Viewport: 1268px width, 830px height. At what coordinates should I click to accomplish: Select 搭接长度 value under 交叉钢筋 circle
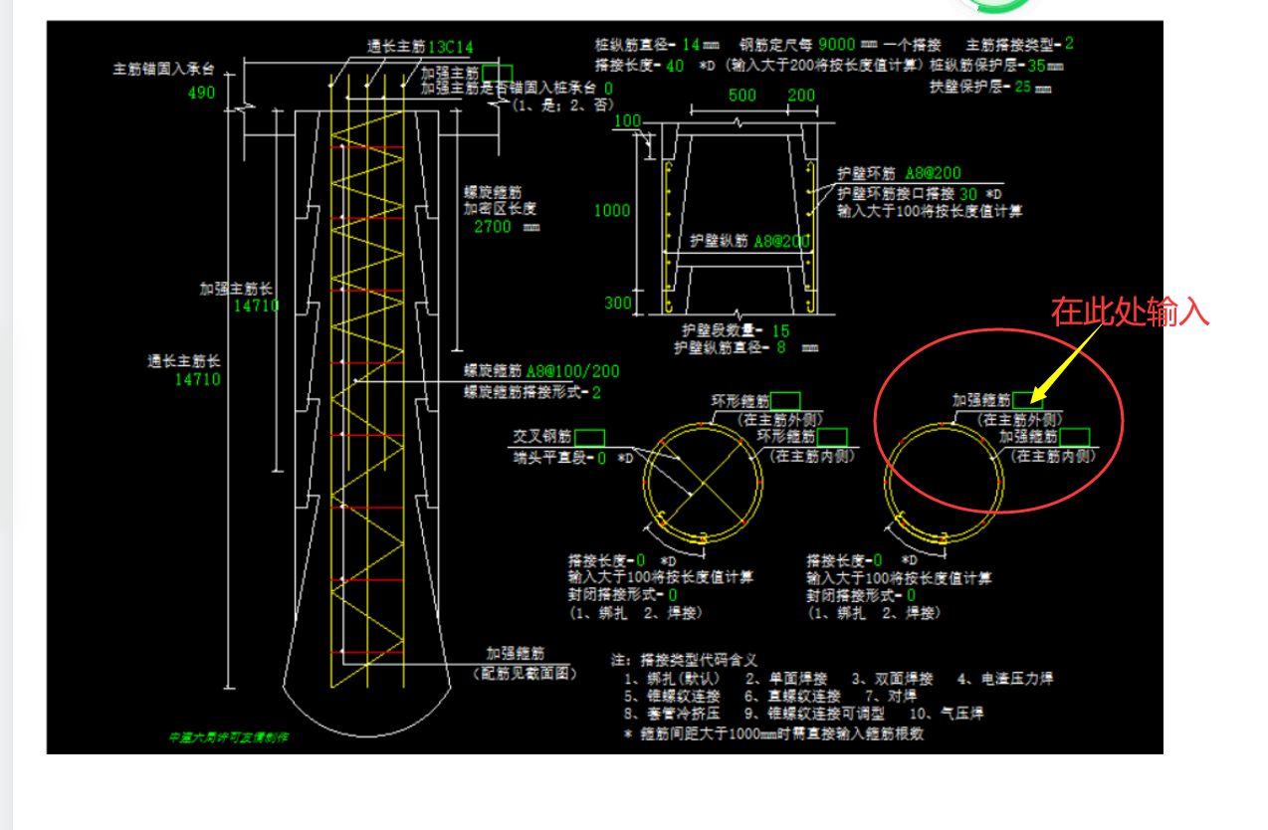tap(641, 561)
